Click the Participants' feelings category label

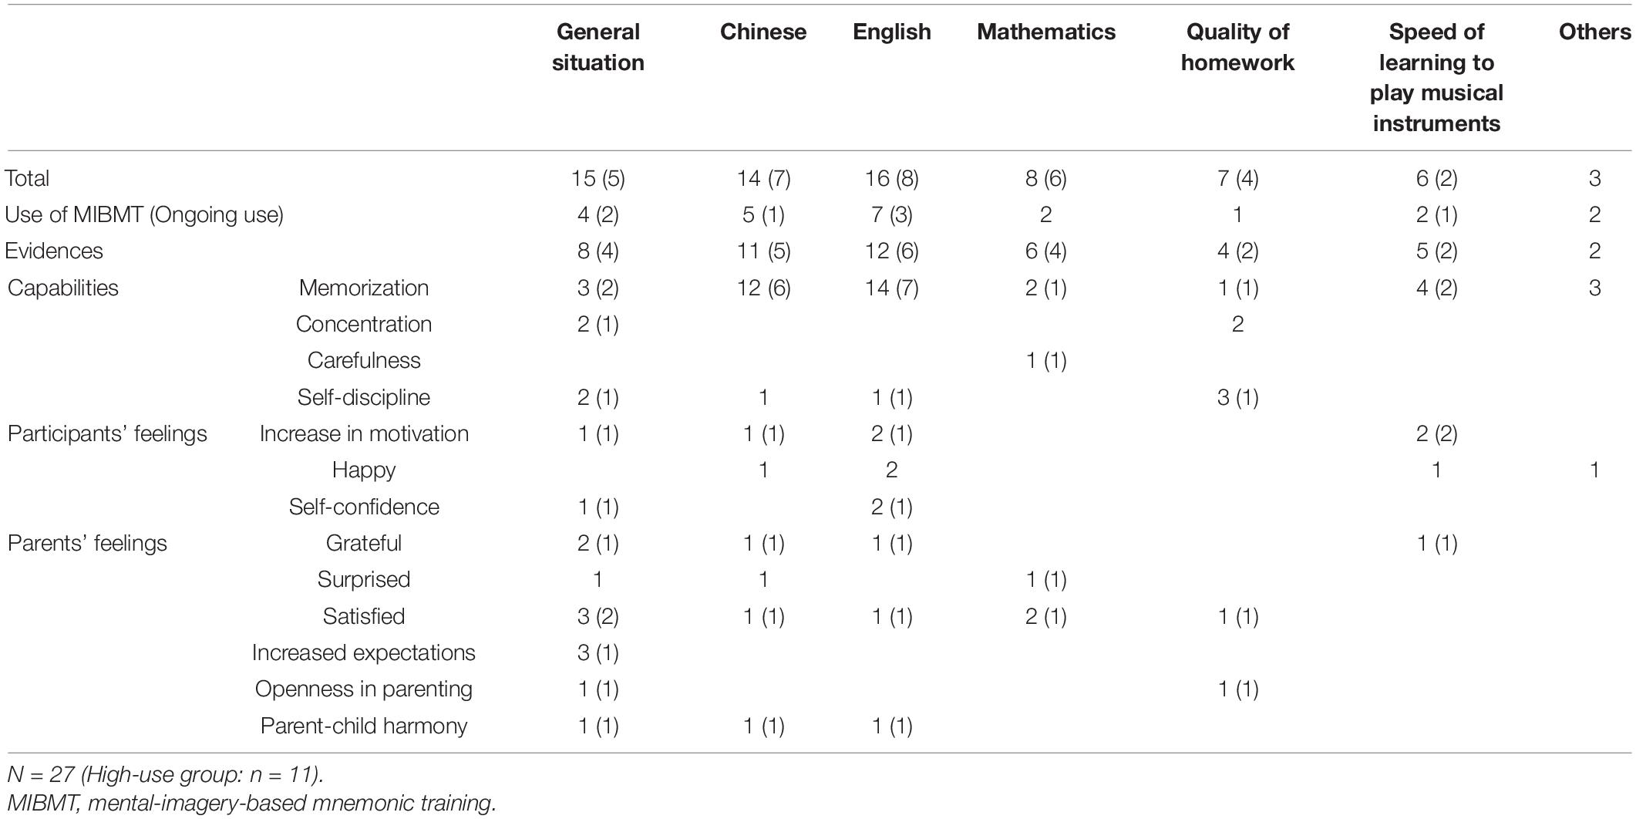(x=107, y=433)
